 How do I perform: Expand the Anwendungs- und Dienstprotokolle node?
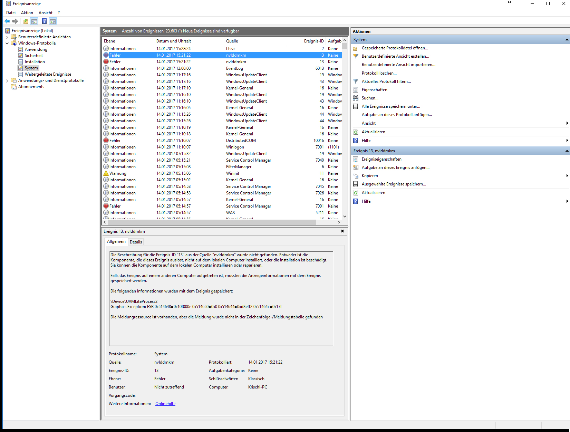point(7,80)
